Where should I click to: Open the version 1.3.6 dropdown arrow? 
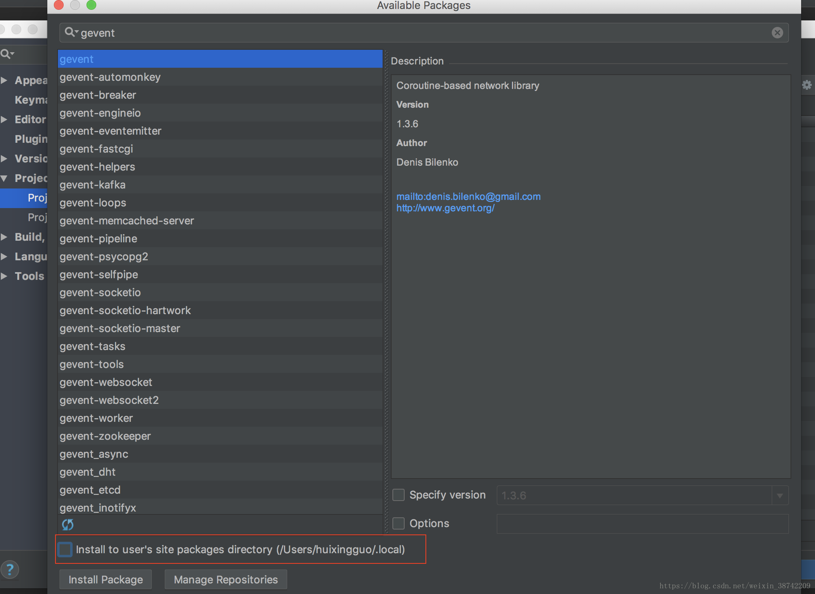[x=780, y=496]
